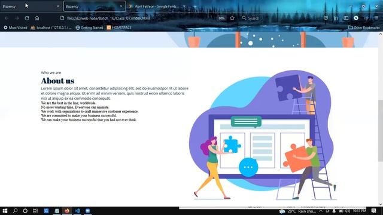Open Cortana from the taskbar
383x215 pixels.
tap(25, 211)
